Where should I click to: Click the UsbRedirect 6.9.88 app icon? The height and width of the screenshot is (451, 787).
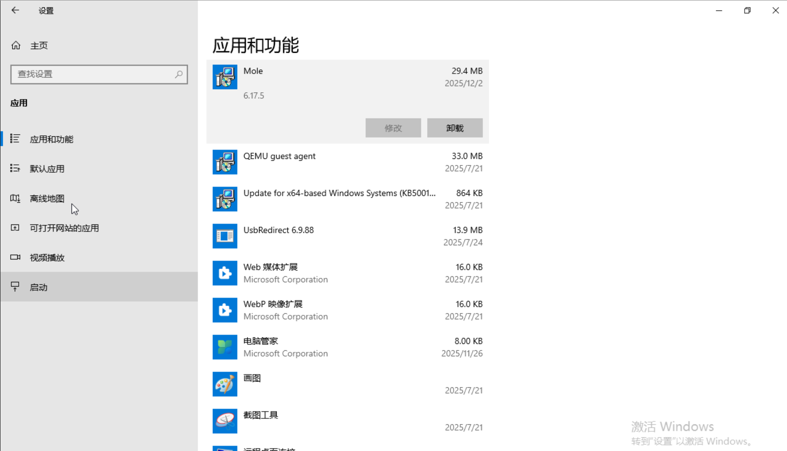225,236
